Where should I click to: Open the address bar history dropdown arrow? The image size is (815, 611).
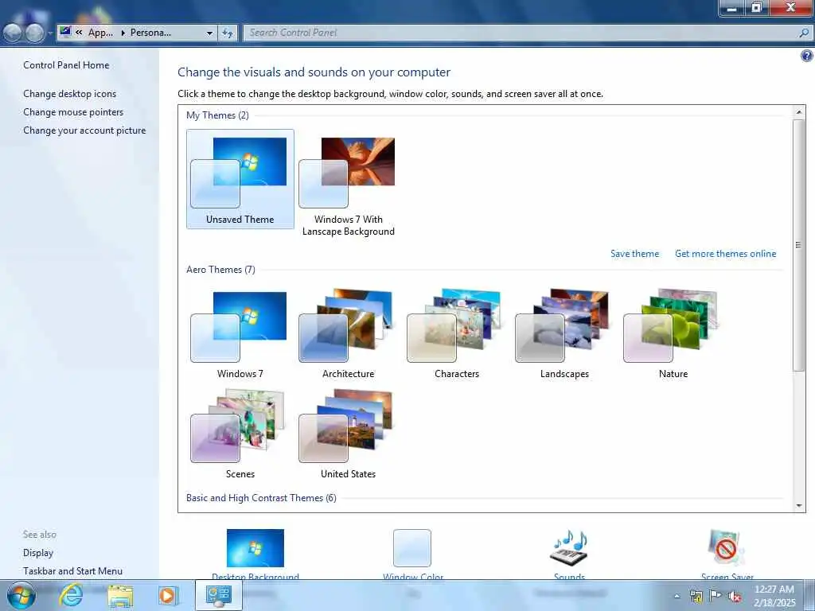click(x=209, y=33)
